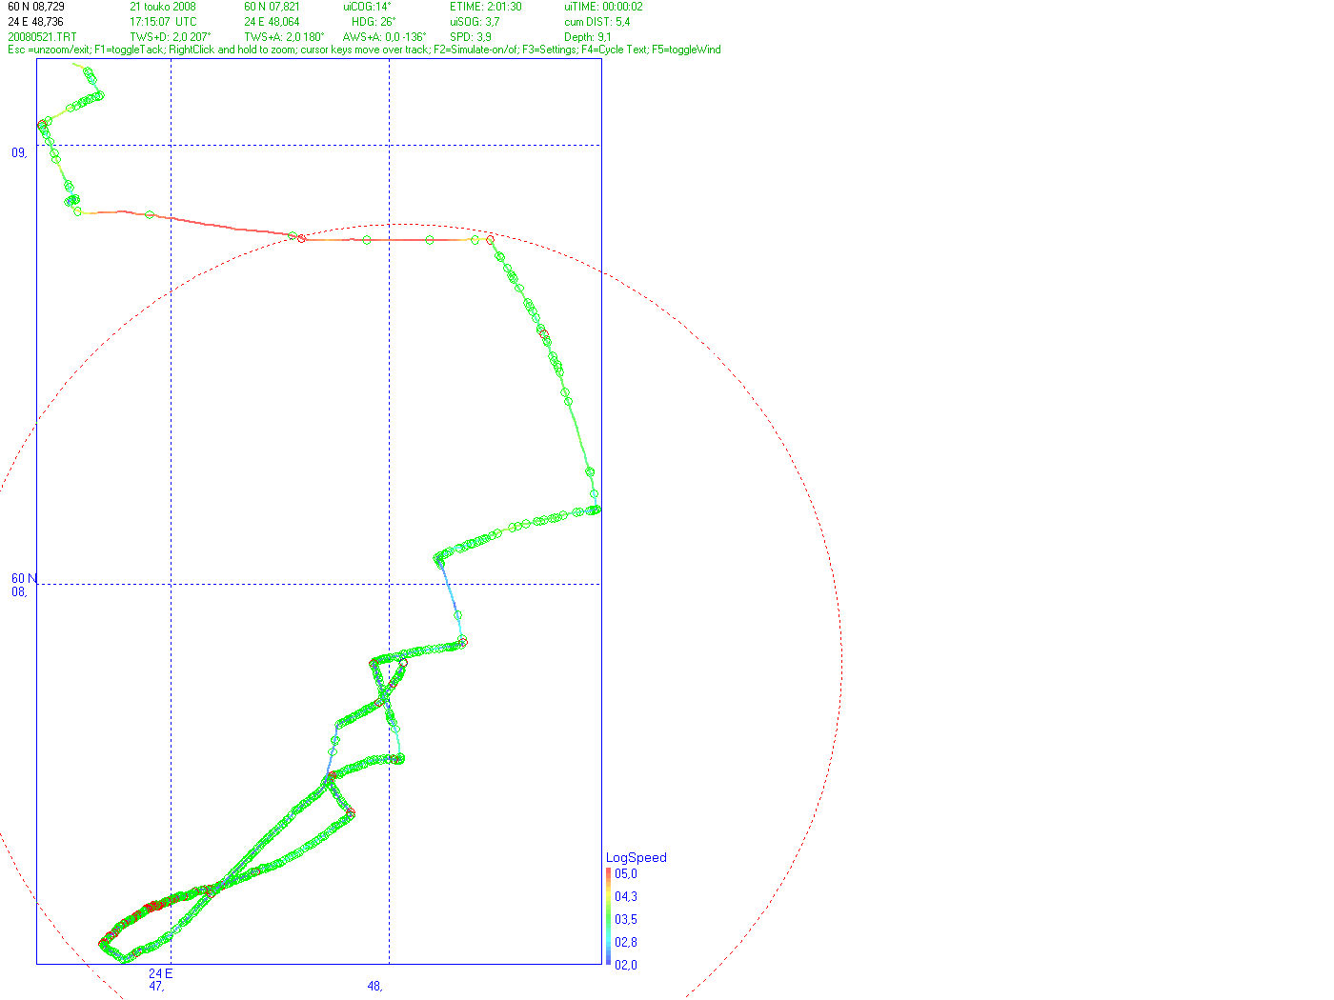Click the TWS+D: 2,0 207° wind readout
This screenshot has width=1334, height=1000.
(x=171, y=37)
